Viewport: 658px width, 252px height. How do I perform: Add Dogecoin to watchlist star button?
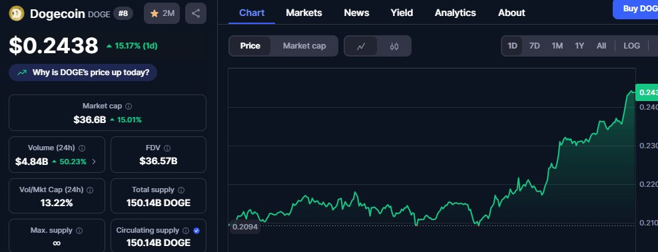162,13
